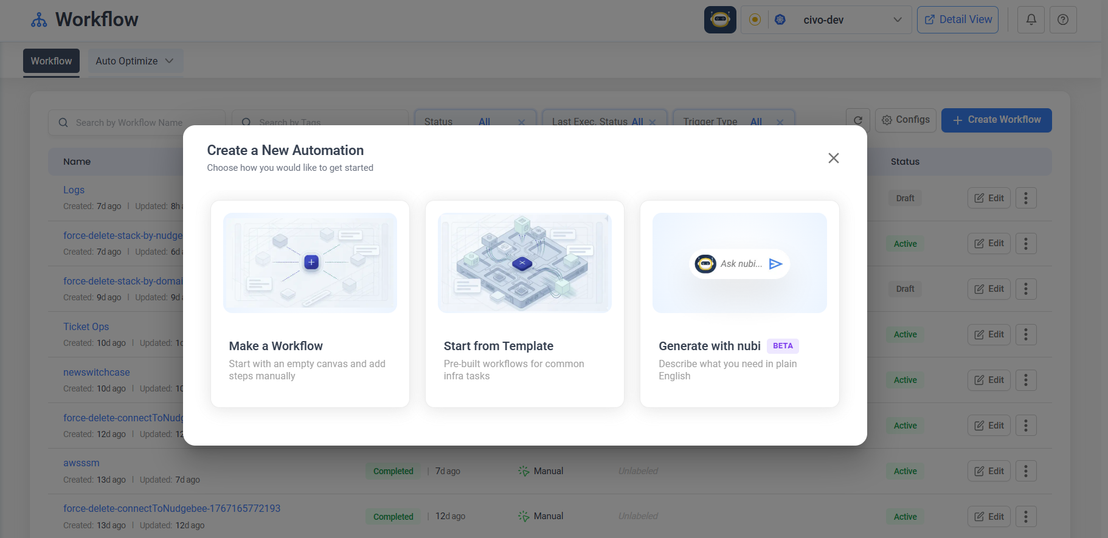This screenshot has height=538, width=1108.
Task: Open kebab menu for force-delete-connectToNudgebee-1767165772193 row
Action: [x=1026, y=517]
